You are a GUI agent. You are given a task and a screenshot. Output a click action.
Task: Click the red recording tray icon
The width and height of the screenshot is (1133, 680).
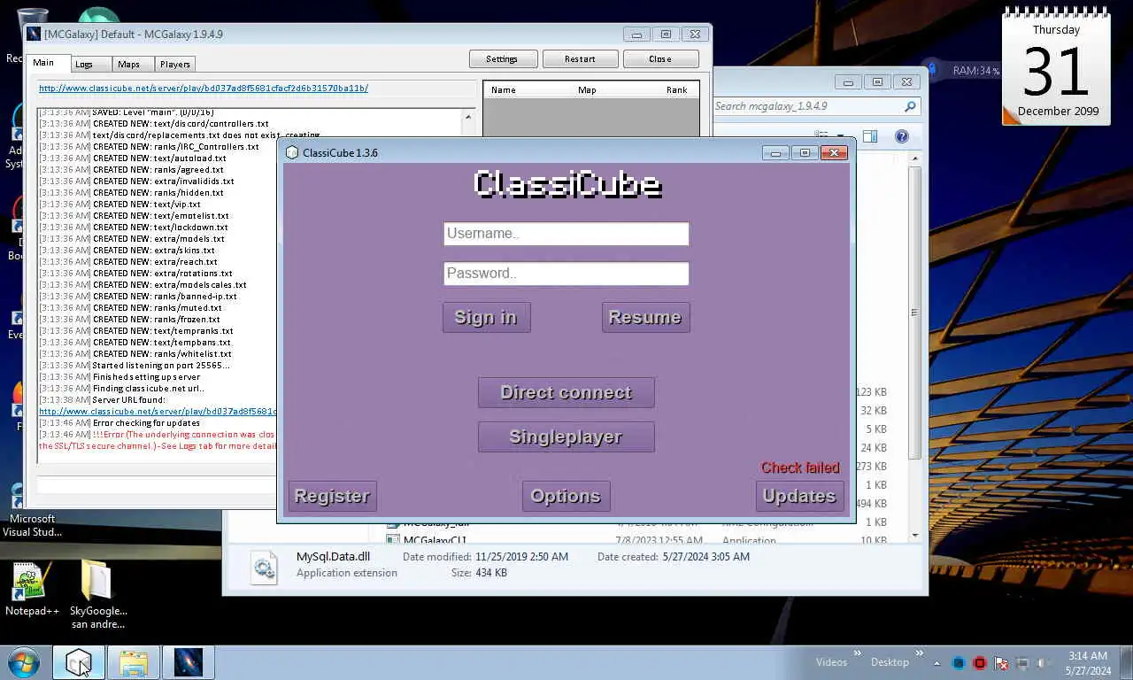980,662
